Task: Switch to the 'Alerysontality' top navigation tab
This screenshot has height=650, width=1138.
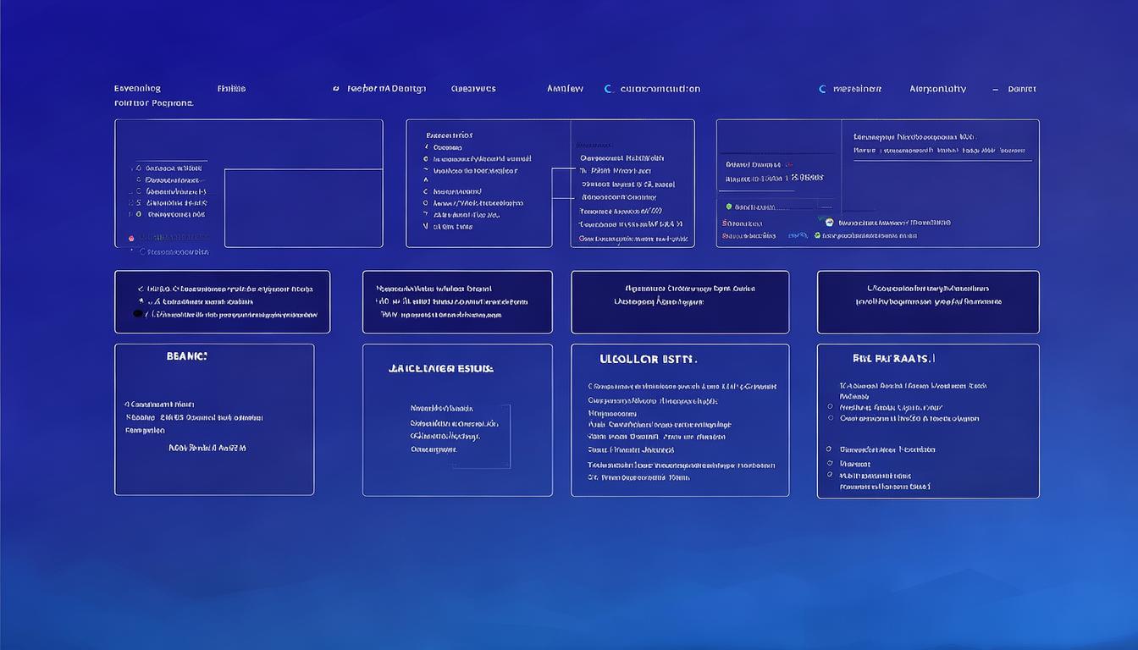Action: (937, 89)
